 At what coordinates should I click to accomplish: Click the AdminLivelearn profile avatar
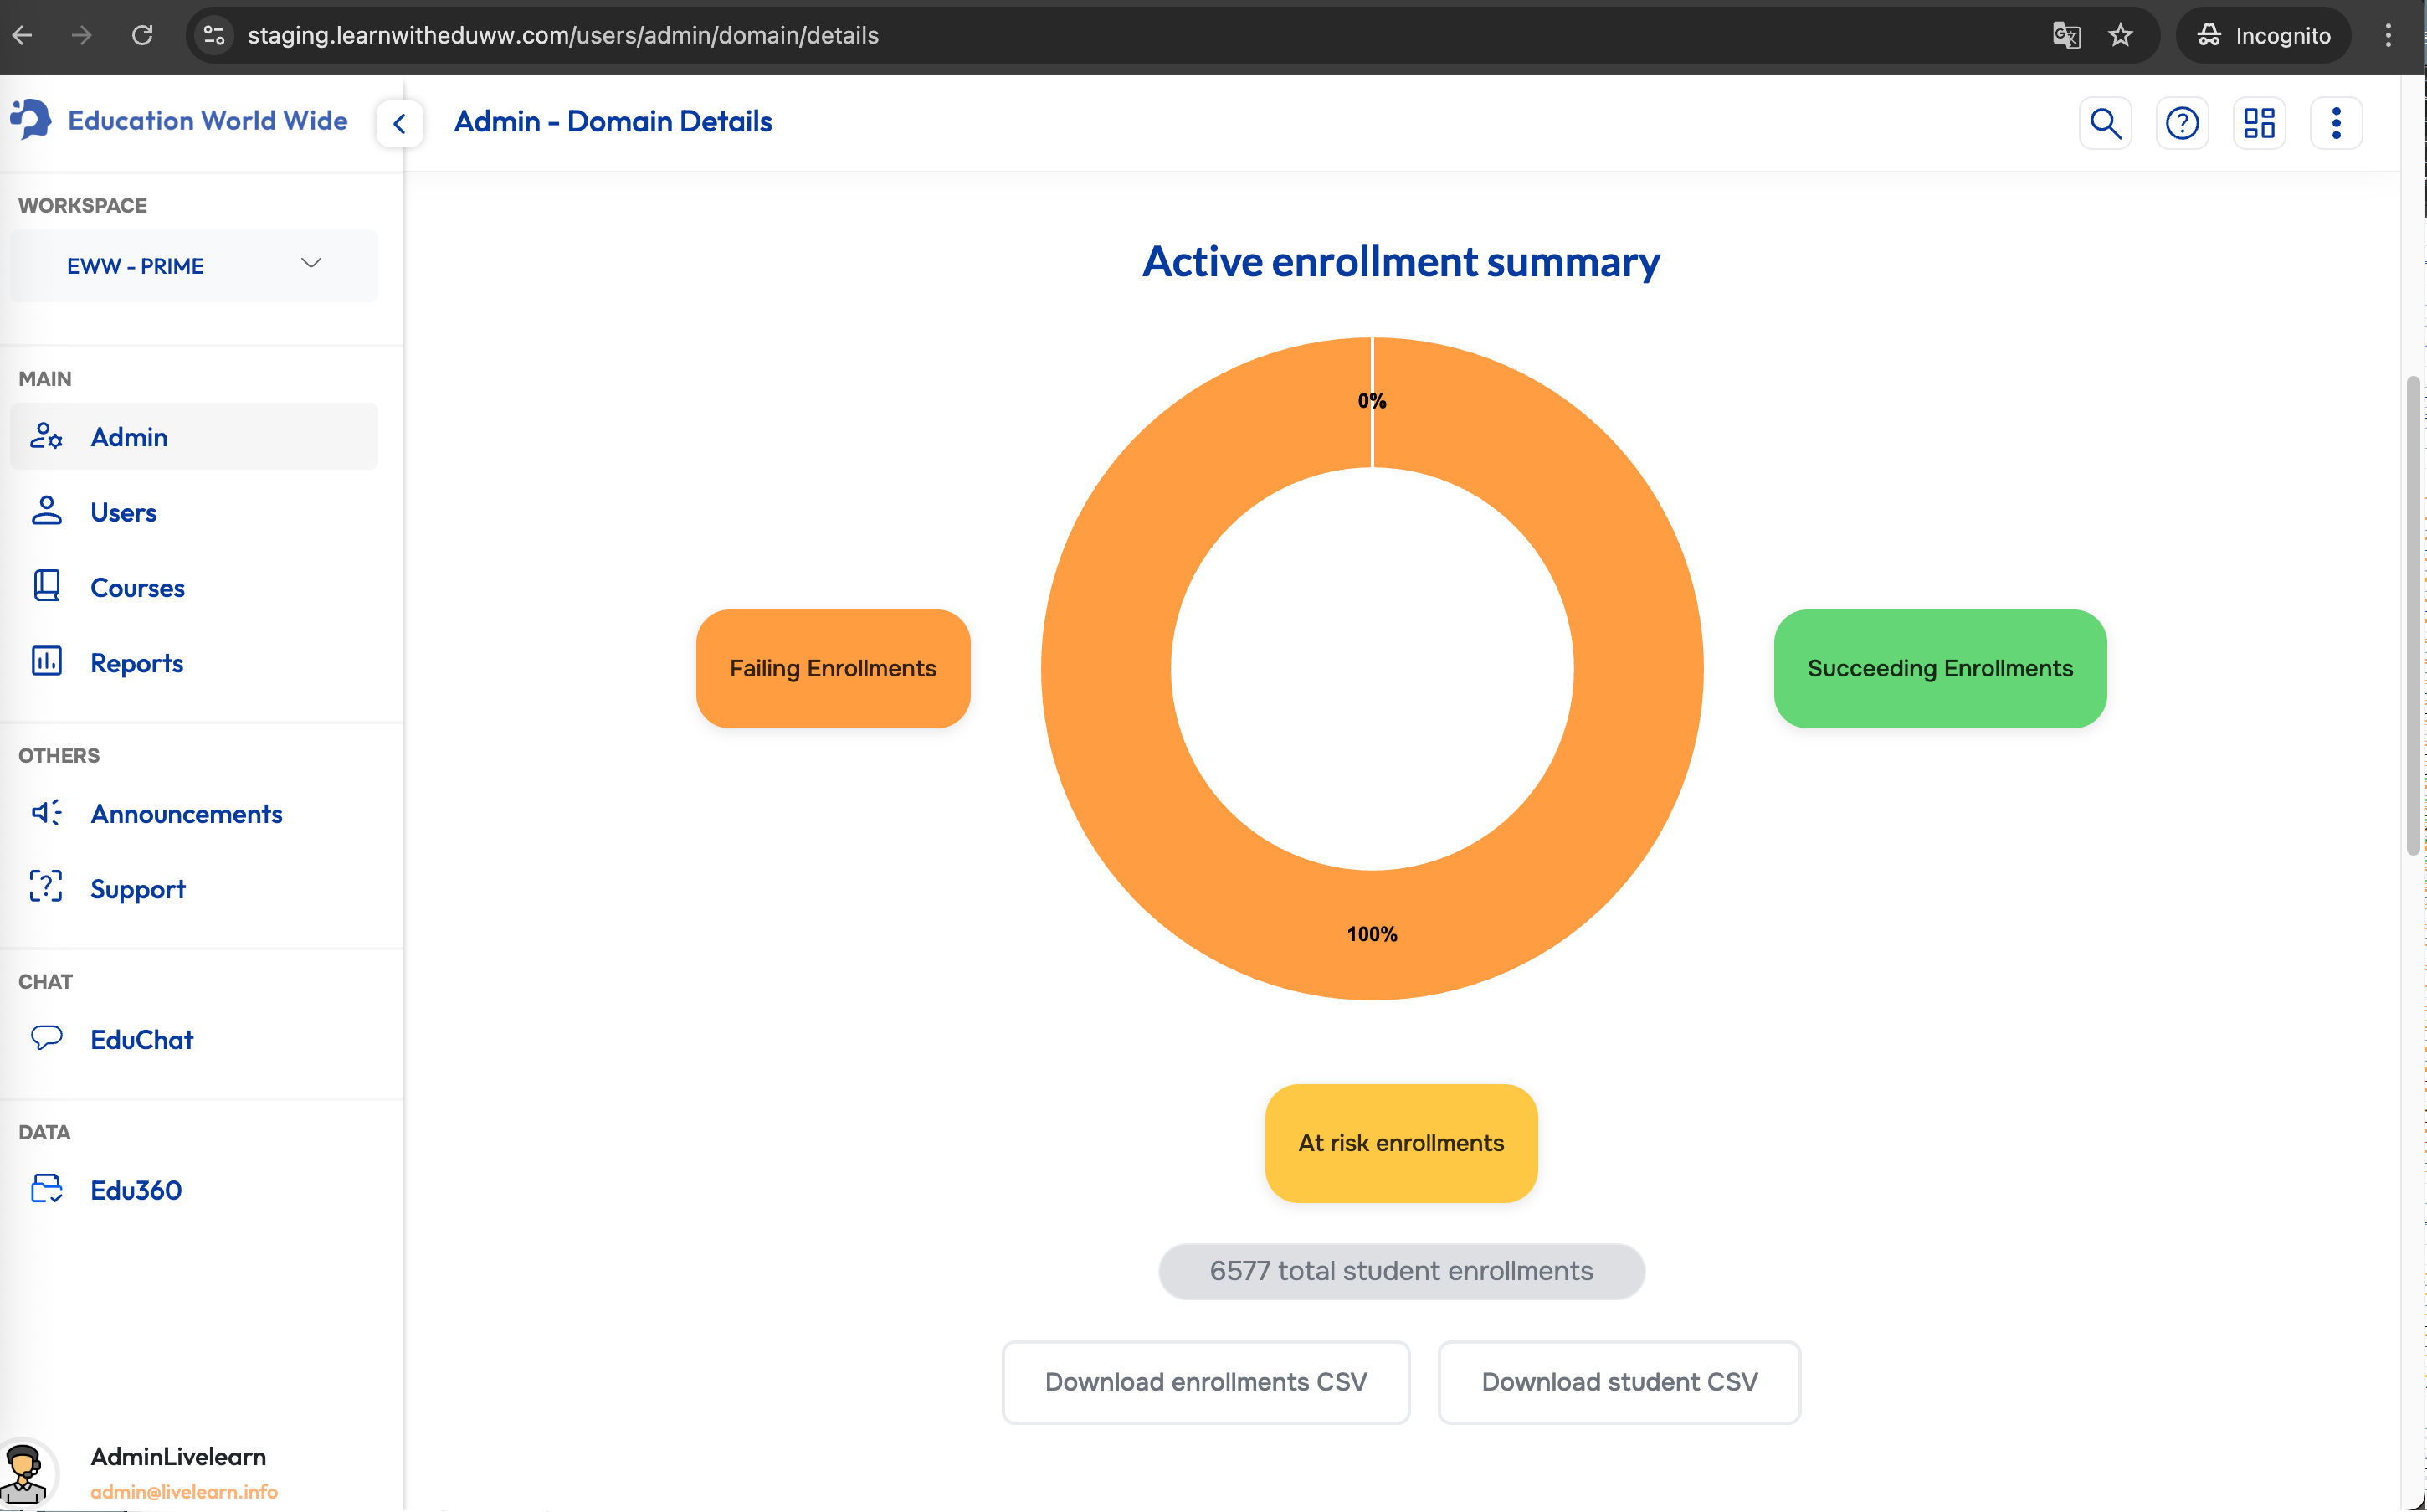pos(24,1472)
